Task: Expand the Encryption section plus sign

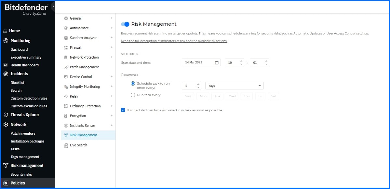Action: [112, 115]
